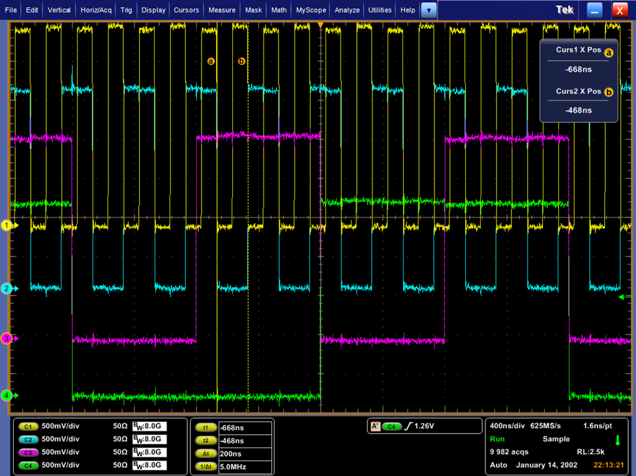The image size is (636, 476).
Task: Open the Vertical menu
Action: tap(59, 10)
